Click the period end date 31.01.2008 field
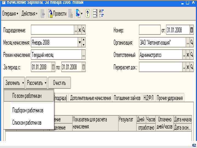197x148 pixels. click(x=71, y=67)
